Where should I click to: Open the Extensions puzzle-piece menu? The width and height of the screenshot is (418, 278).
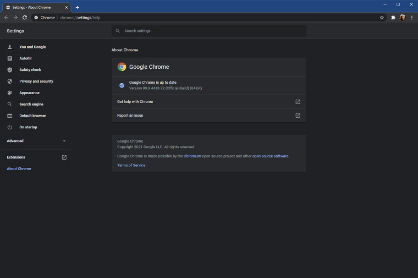(393, 18)
